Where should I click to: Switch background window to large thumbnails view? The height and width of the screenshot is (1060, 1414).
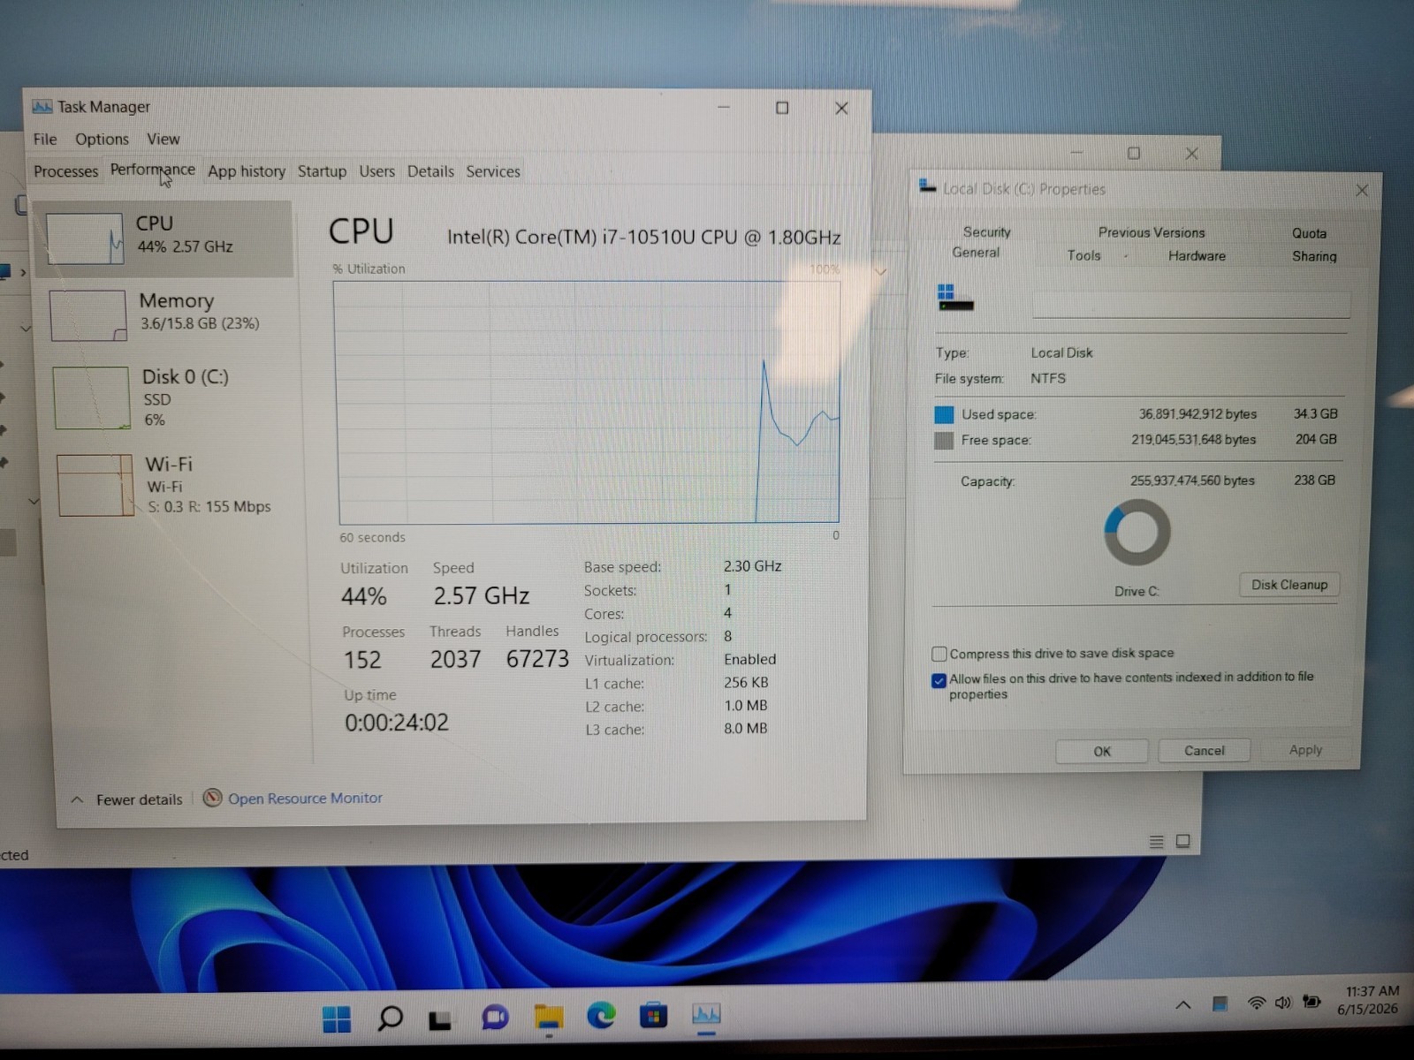pos(1183,841)
